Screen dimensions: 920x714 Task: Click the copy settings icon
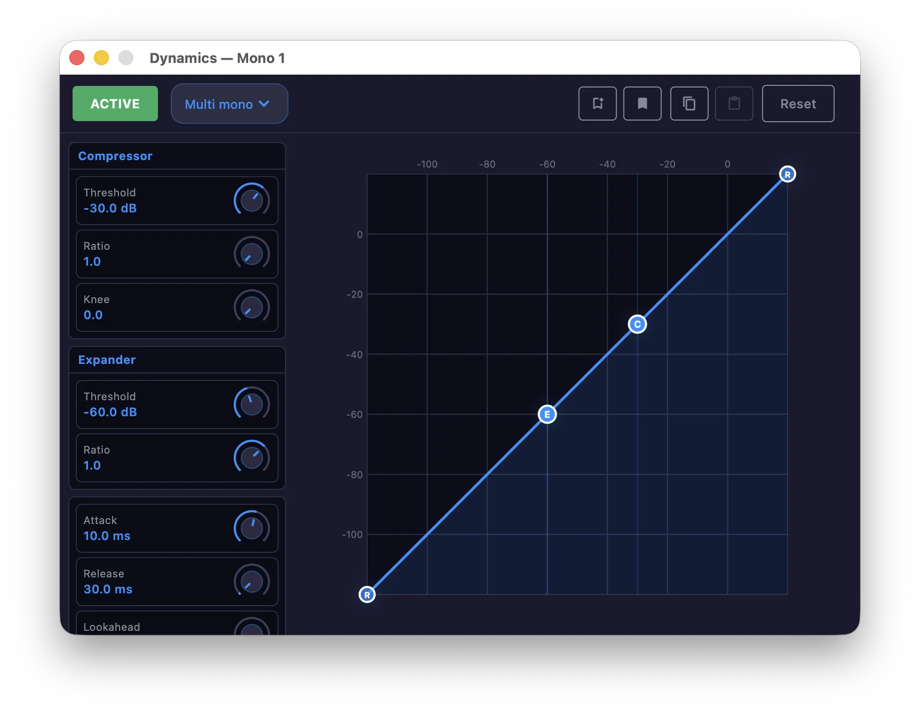pyautogui.click(x=689, y=104)
